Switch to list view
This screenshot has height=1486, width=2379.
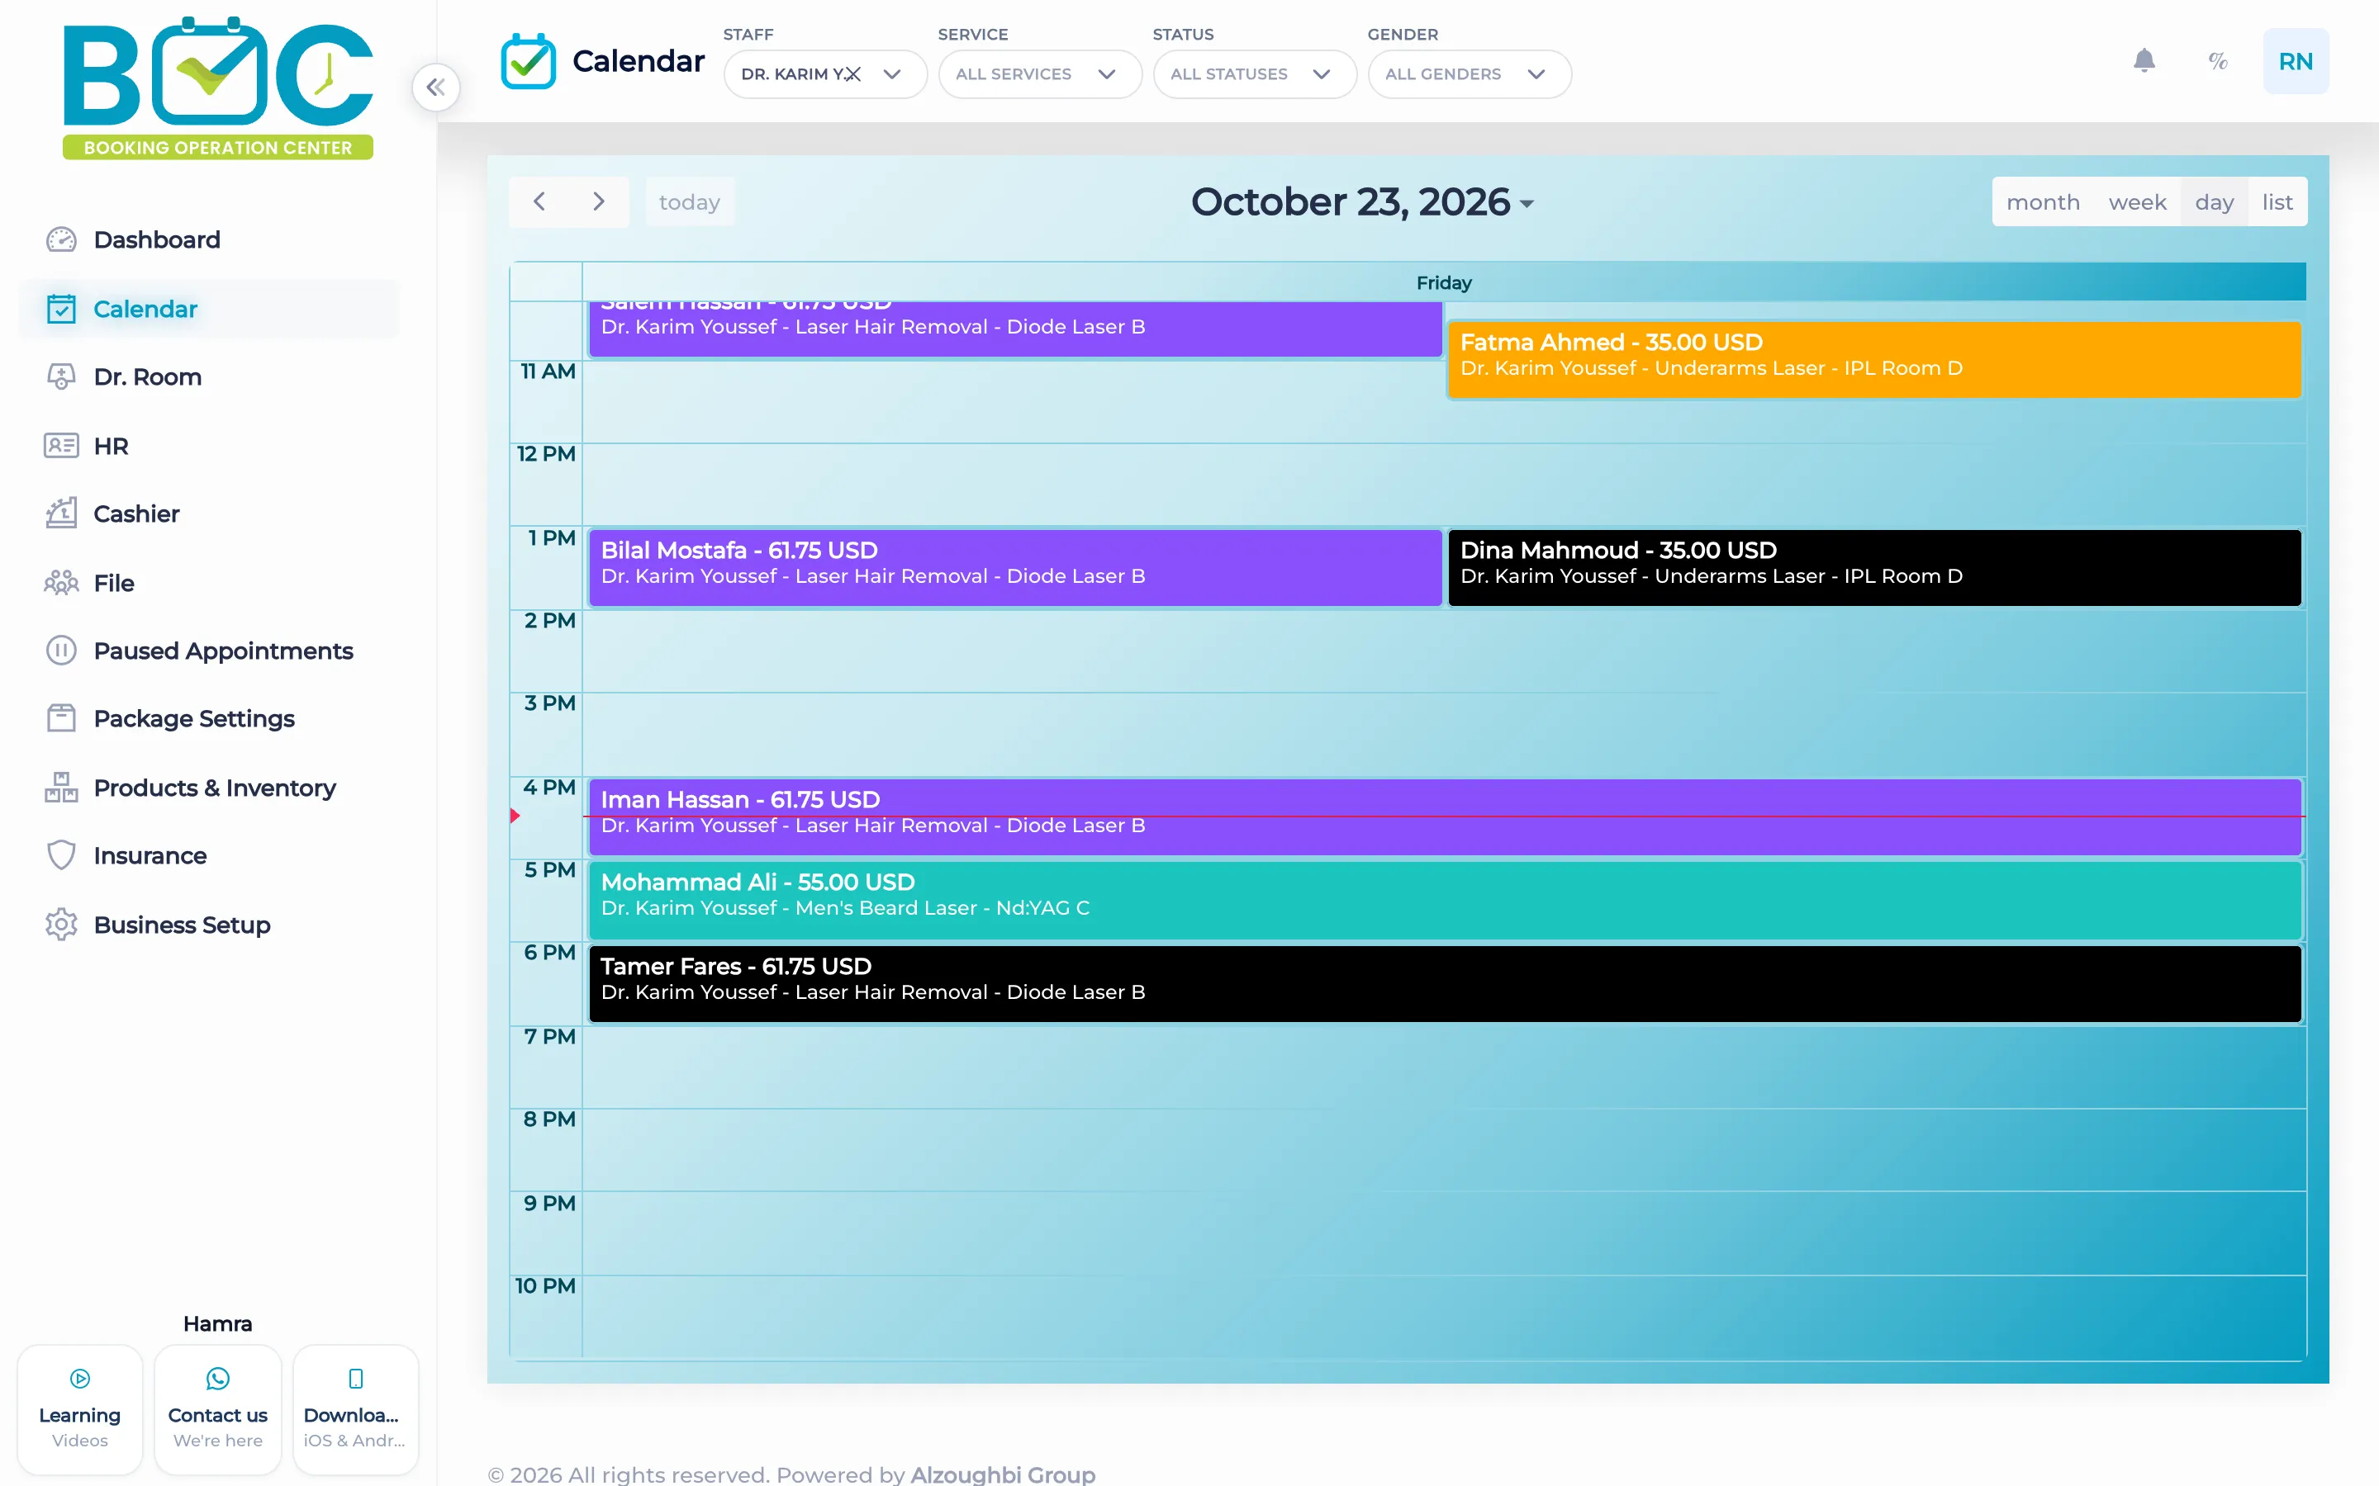[x=2277, y=202]
